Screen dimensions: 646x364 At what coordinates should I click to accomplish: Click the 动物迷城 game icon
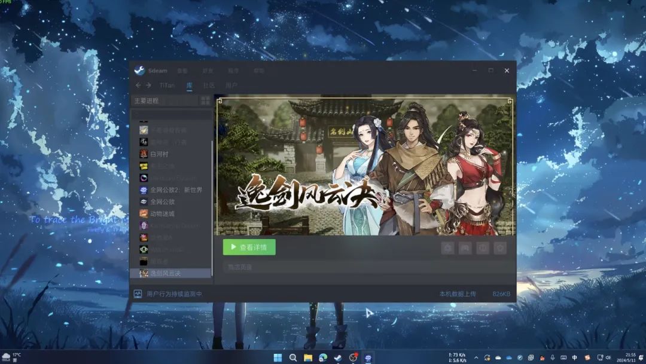[144, 214]
